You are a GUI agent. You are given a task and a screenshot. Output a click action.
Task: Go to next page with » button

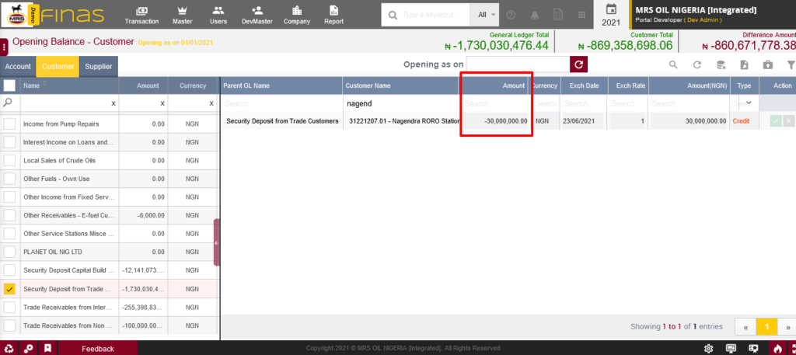pyautogui.click(x=787, y=327)
